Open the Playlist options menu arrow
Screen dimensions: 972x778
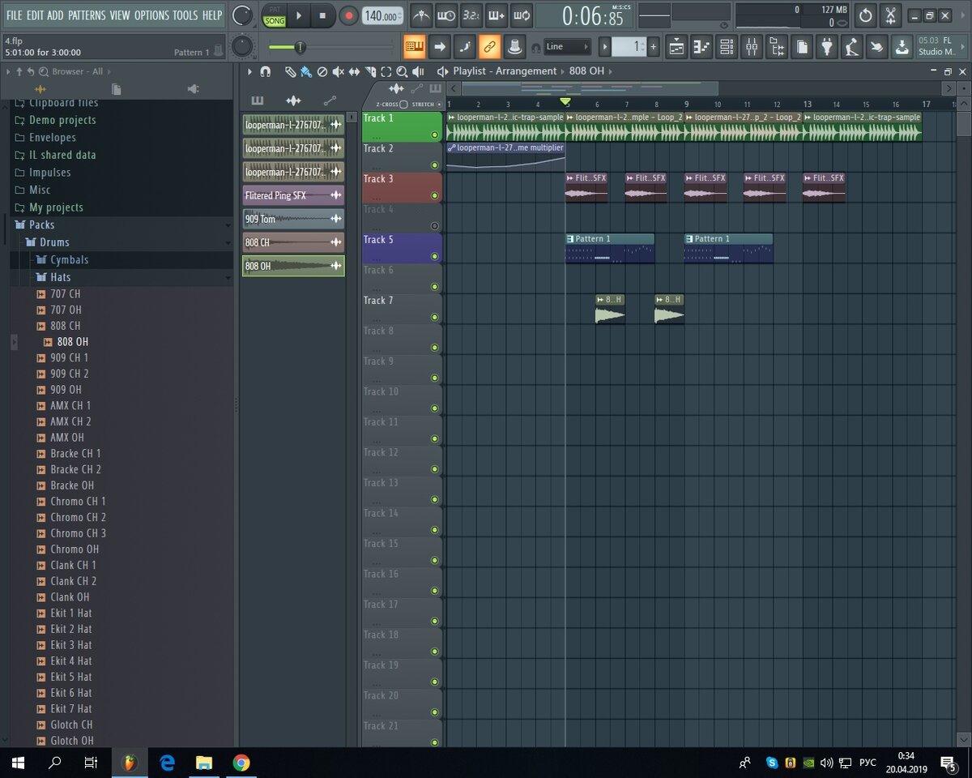tap(249, 71)
